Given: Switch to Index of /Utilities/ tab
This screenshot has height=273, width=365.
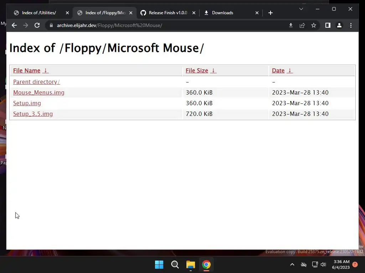Looking at the screenshot, I should 39,13.
